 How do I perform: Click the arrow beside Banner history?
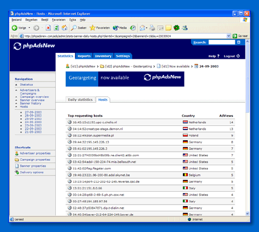16,104
